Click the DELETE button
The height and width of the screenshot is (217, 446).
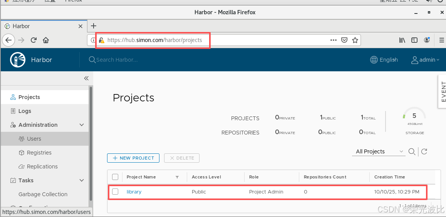182,158
